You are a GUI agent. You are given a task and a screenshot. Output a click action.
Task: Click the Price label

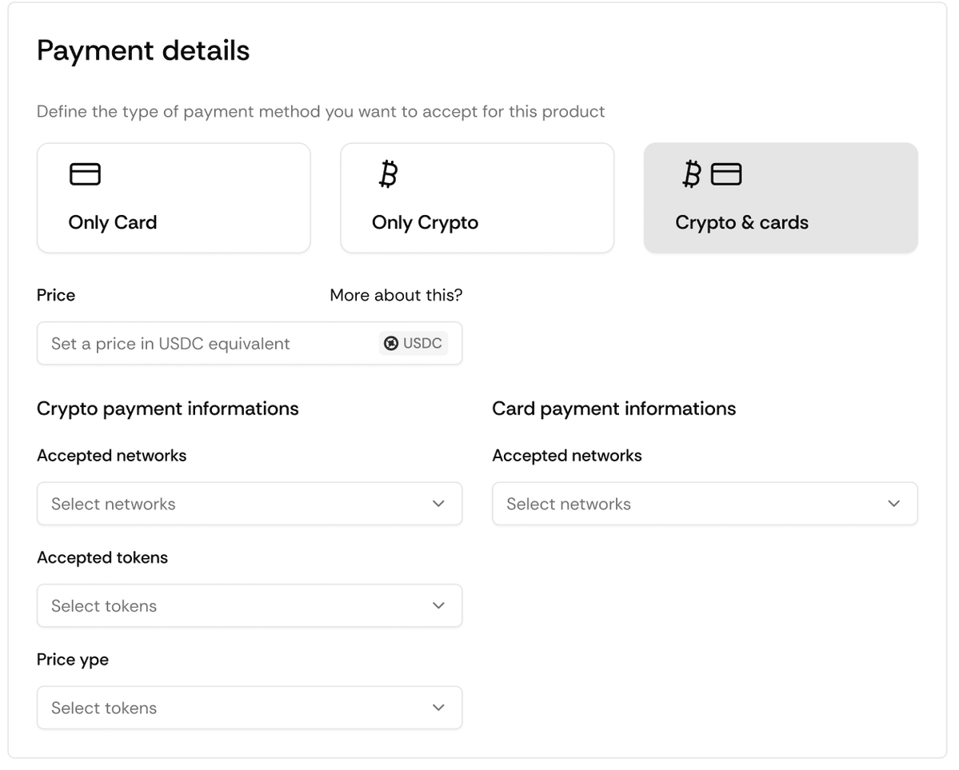point(56,295)
